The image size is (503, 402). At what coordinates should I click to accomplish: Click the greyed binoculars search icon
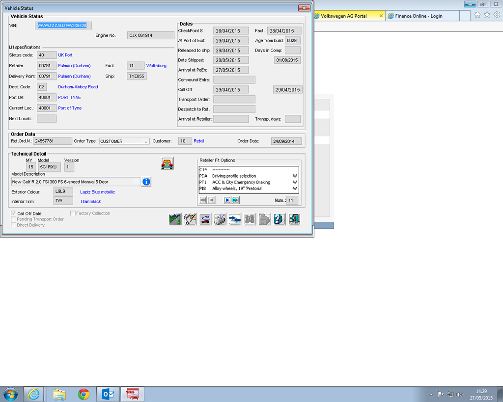tap(250, 219)
